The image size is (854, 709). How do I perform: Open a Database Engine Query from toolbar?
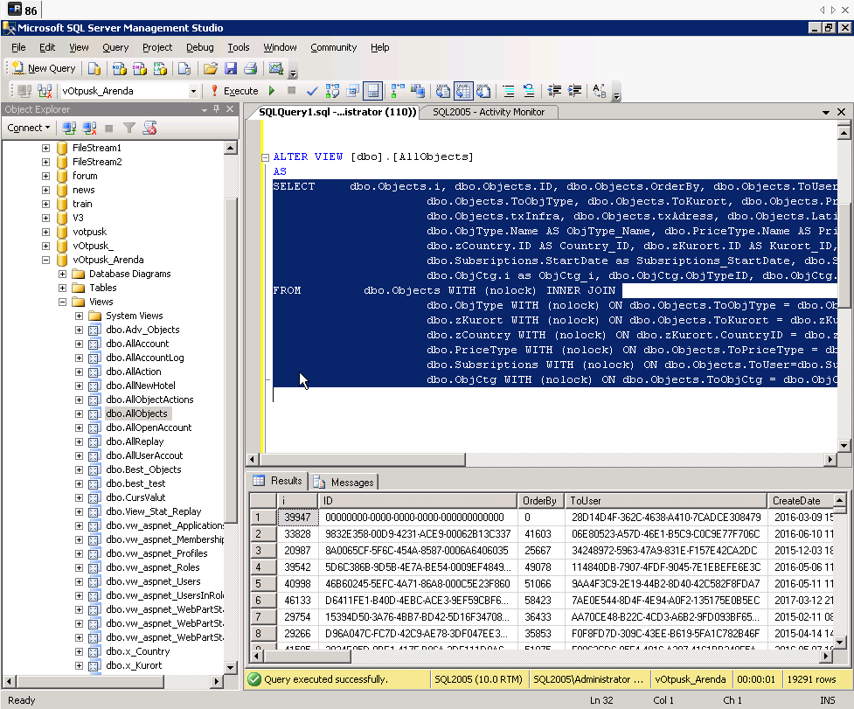pos(94,68)
